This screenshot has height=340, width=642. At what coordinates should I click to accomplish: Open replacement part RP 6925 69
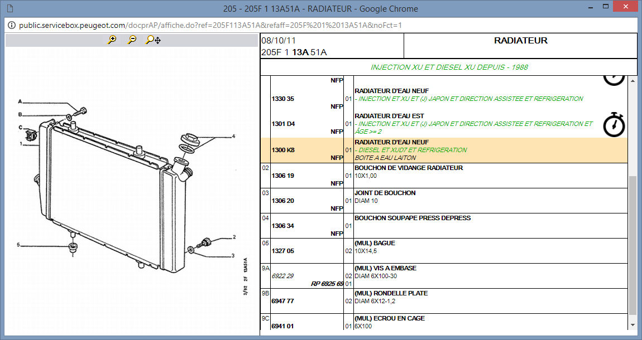coord(327,284)
